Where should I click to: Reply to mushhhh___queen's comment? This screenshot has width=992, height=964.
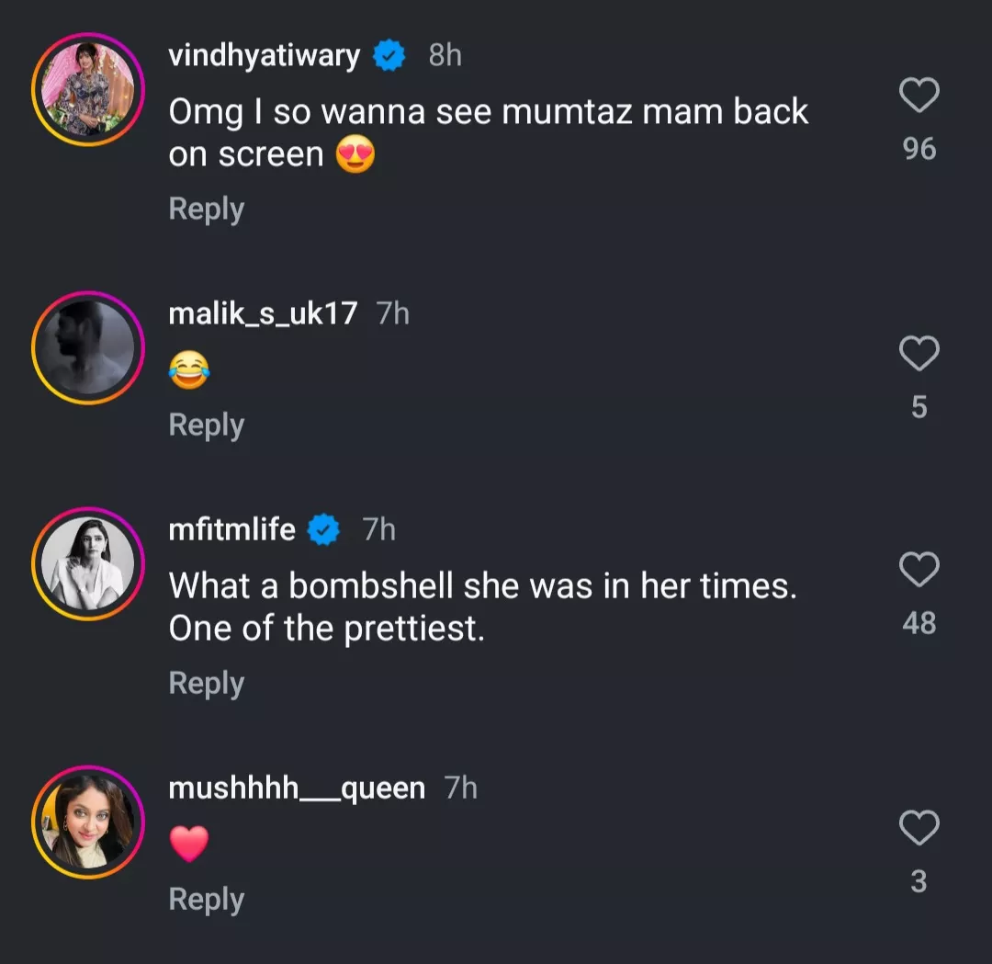(x=206, y=900)
